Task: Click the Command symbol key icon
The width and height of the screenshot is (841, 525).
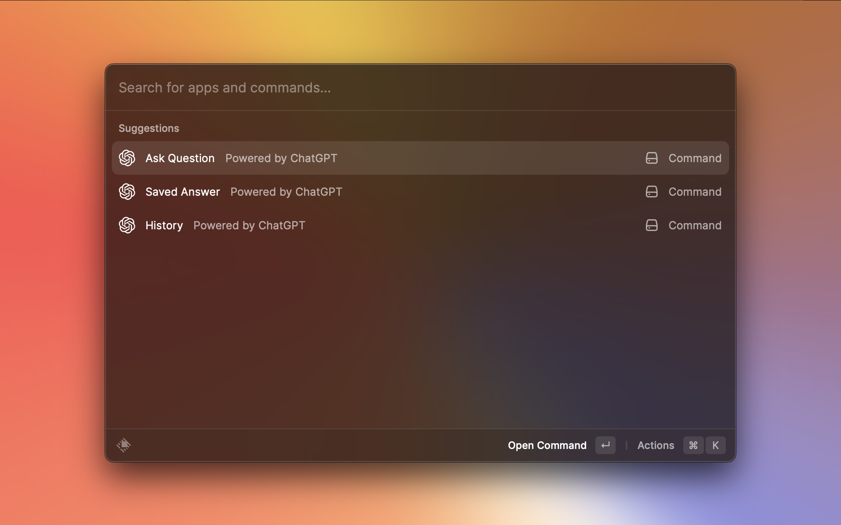Action: click(693, 445)
